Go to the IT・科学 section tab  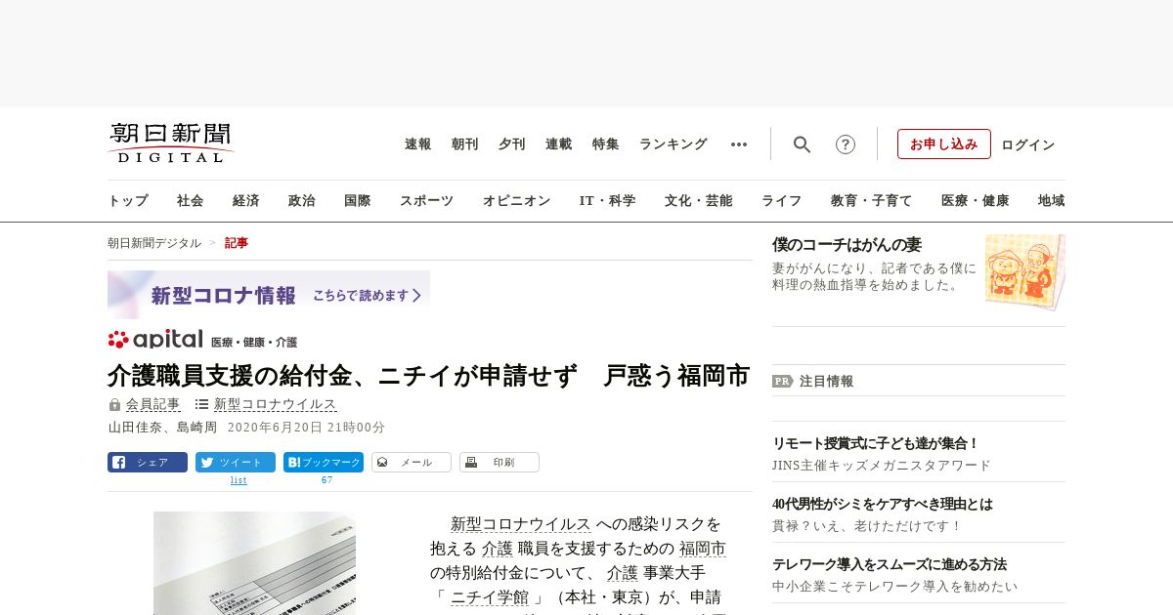pos(608,201)
